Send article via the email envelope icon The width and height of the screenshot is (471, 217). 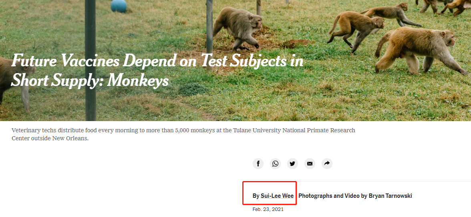[x=310, y=163]
